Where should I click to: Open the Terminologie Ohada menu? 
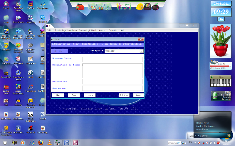[88, 30]
